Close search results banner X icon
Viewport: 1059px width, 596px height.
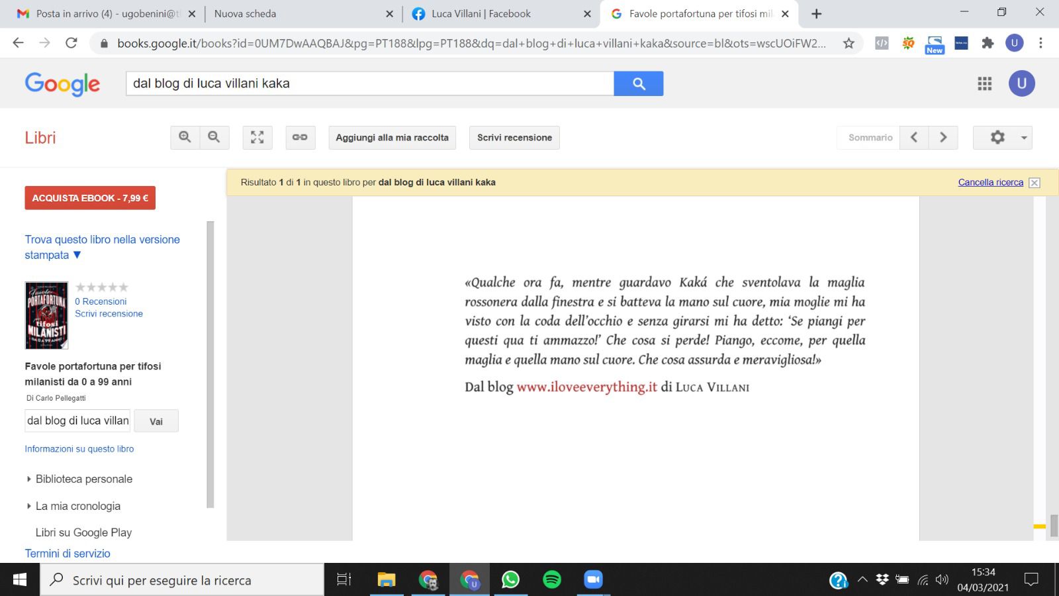1035,183
